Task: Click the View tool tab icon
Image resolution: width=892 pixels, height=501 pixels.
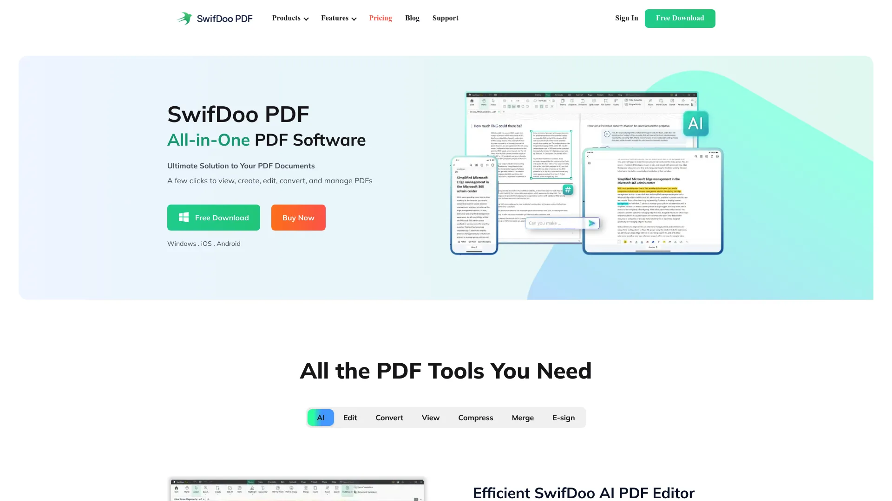Action: [x=430, y=417]
